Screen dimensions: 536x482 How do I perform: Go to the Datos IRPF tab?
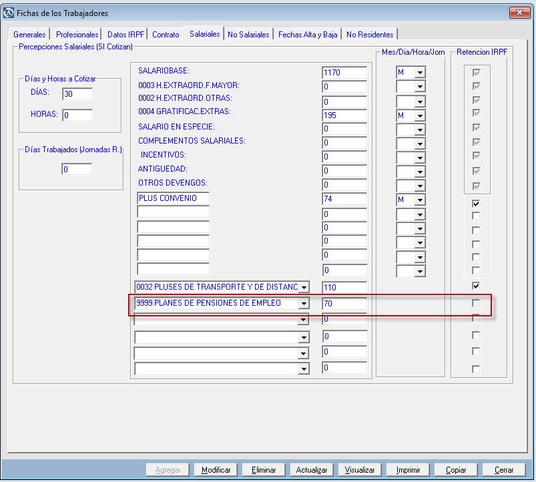click(125, 35)
